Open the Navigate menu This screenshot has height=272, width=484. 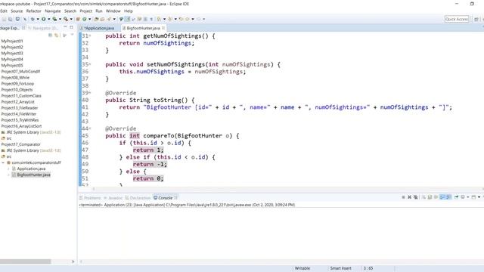(x=53, y=11)
